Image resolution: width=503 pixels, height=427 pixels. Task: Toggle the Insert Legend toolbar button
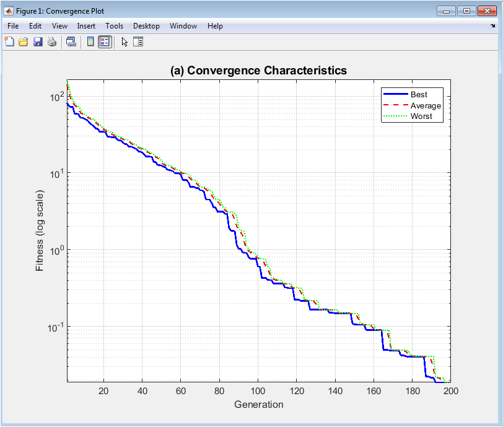[x=105, y=42]
